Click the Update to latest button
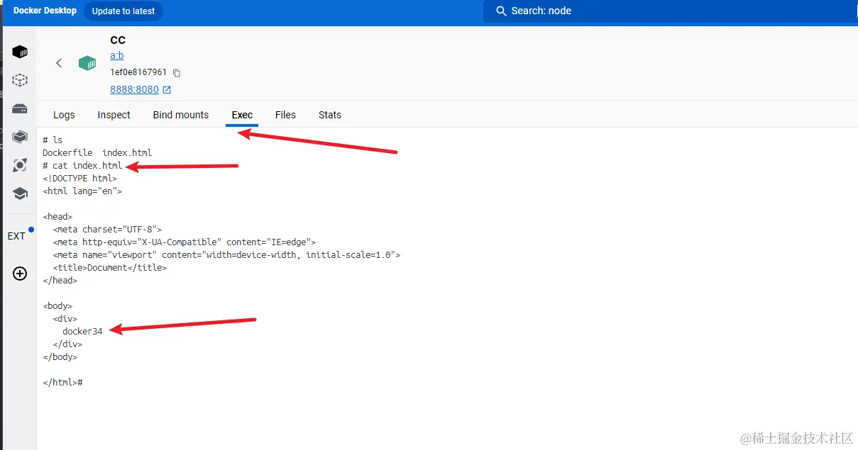The image size is (858, 450). click(x=123, y=11)
